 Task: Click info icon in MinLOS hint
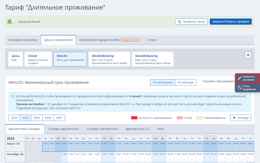click(x=12, y=96)
